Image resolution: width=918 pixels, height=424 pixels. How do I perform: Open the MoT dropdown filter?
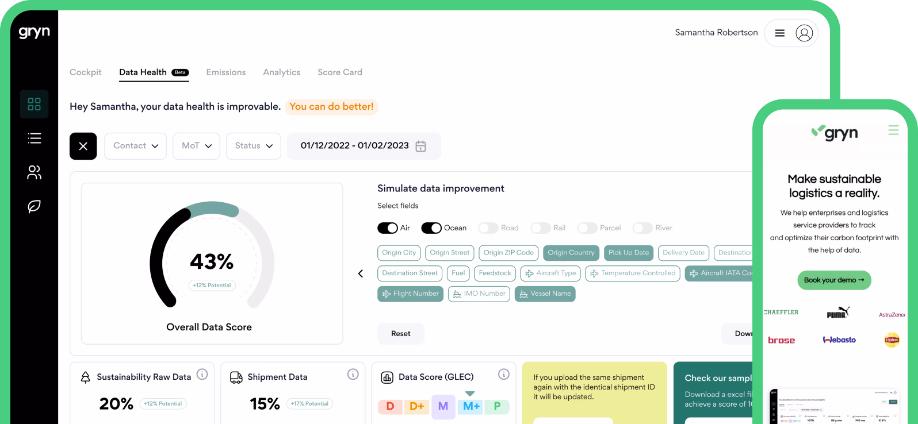(197, 146)
